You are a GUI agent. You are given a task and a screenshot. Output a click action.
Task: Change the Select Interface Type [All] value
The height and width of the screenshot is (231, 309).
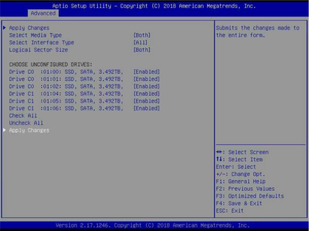[140, 43]
